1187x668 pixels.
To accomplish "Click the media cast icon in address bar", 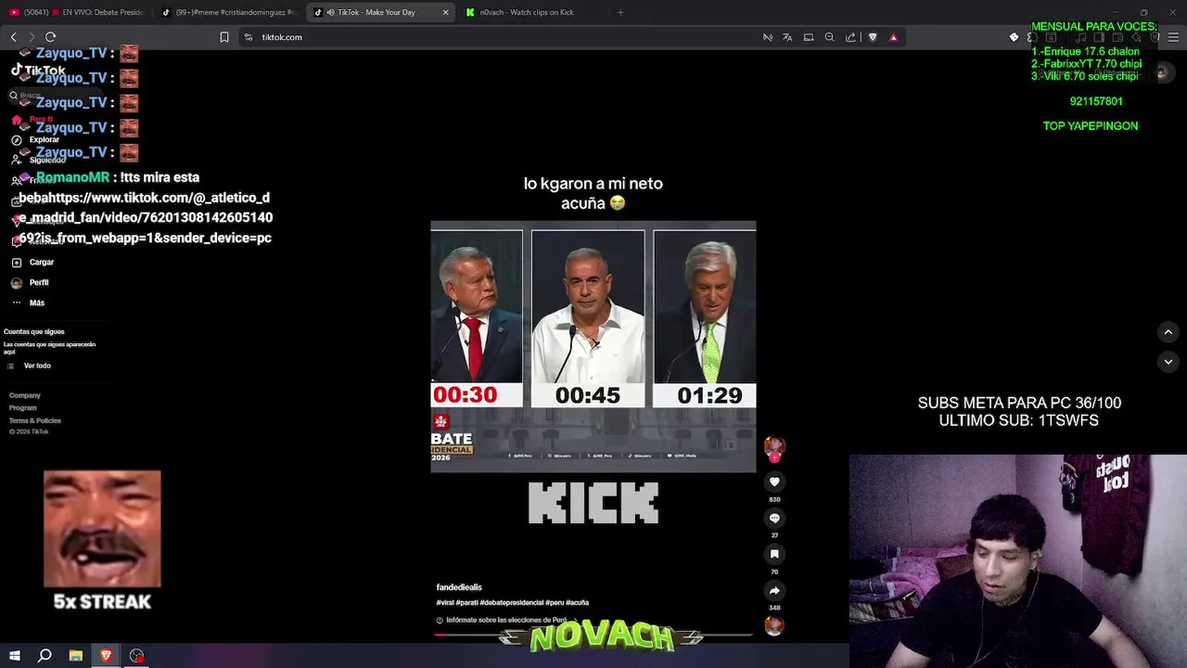I will [x=809, y=37].
